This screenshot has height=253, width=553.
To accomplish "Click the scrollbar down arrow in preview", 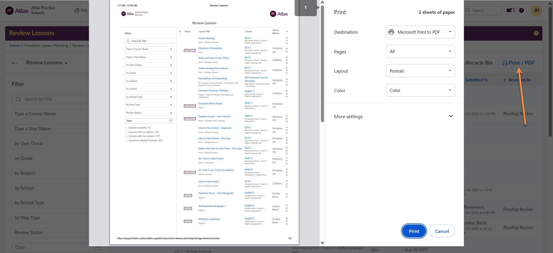I will coord(322,243).
